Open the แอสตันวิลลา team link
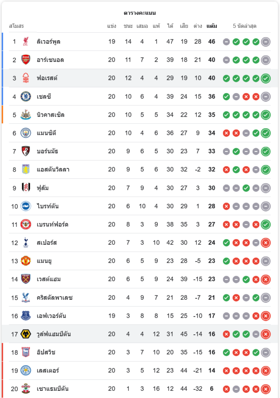Screen dimensions: 280x398 coord(53,170)
